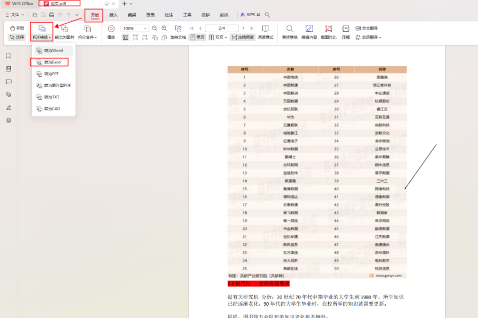Open the thumbnails panel in left sidebar

[x=9, y=69]
